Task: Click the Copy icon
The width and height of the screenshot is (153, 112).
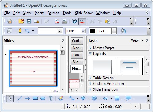Action: [x=100, y=21]
